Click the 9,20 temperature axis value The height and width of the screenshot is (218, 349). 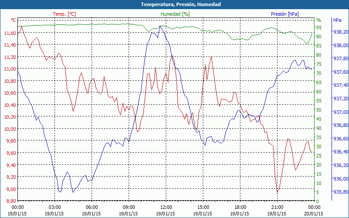11,177
